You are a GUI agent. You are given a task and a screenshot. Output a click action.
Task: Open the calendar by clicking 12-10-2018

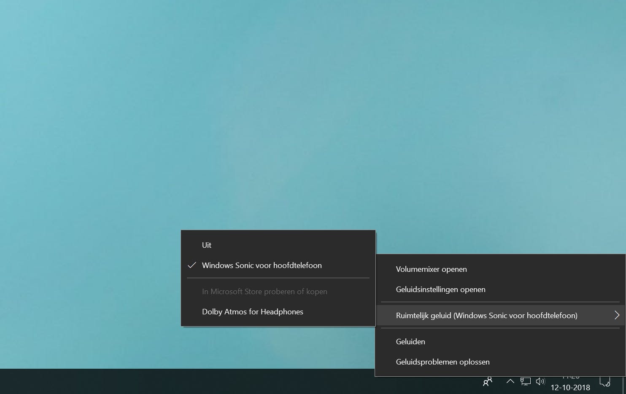(x=570, y=387)
